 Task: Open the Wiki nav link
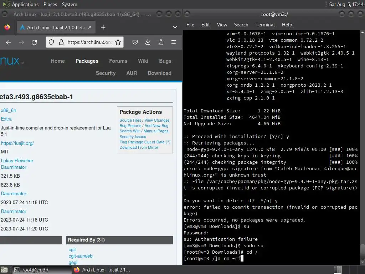[x=143, y=61]
